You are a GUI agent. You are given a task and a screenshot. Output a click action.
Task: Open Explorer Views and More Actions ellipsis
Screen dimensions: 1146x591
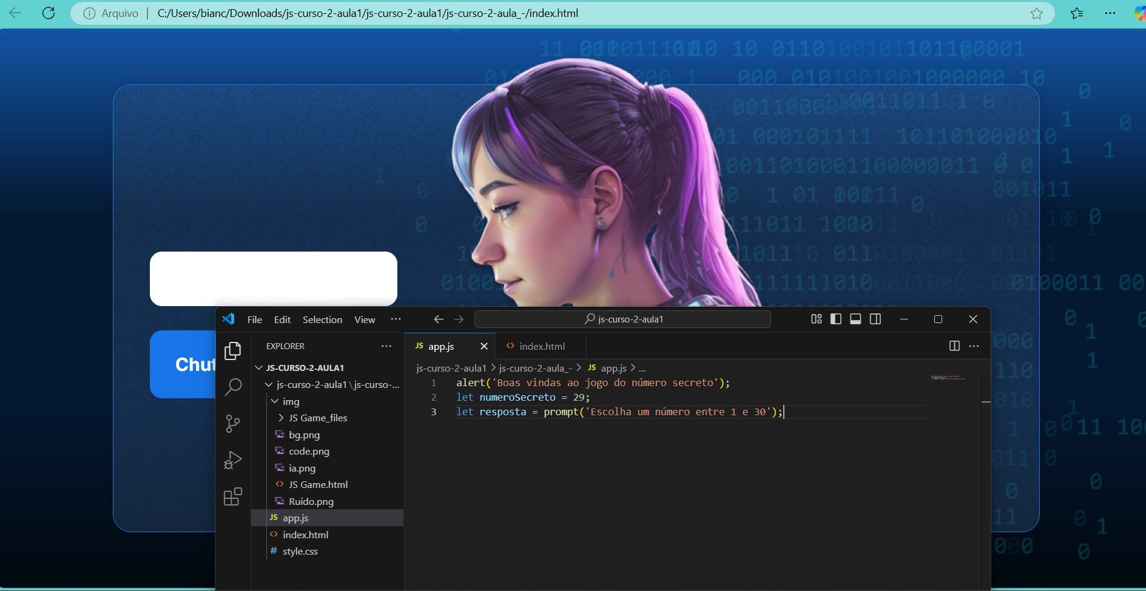click(386, 346)
